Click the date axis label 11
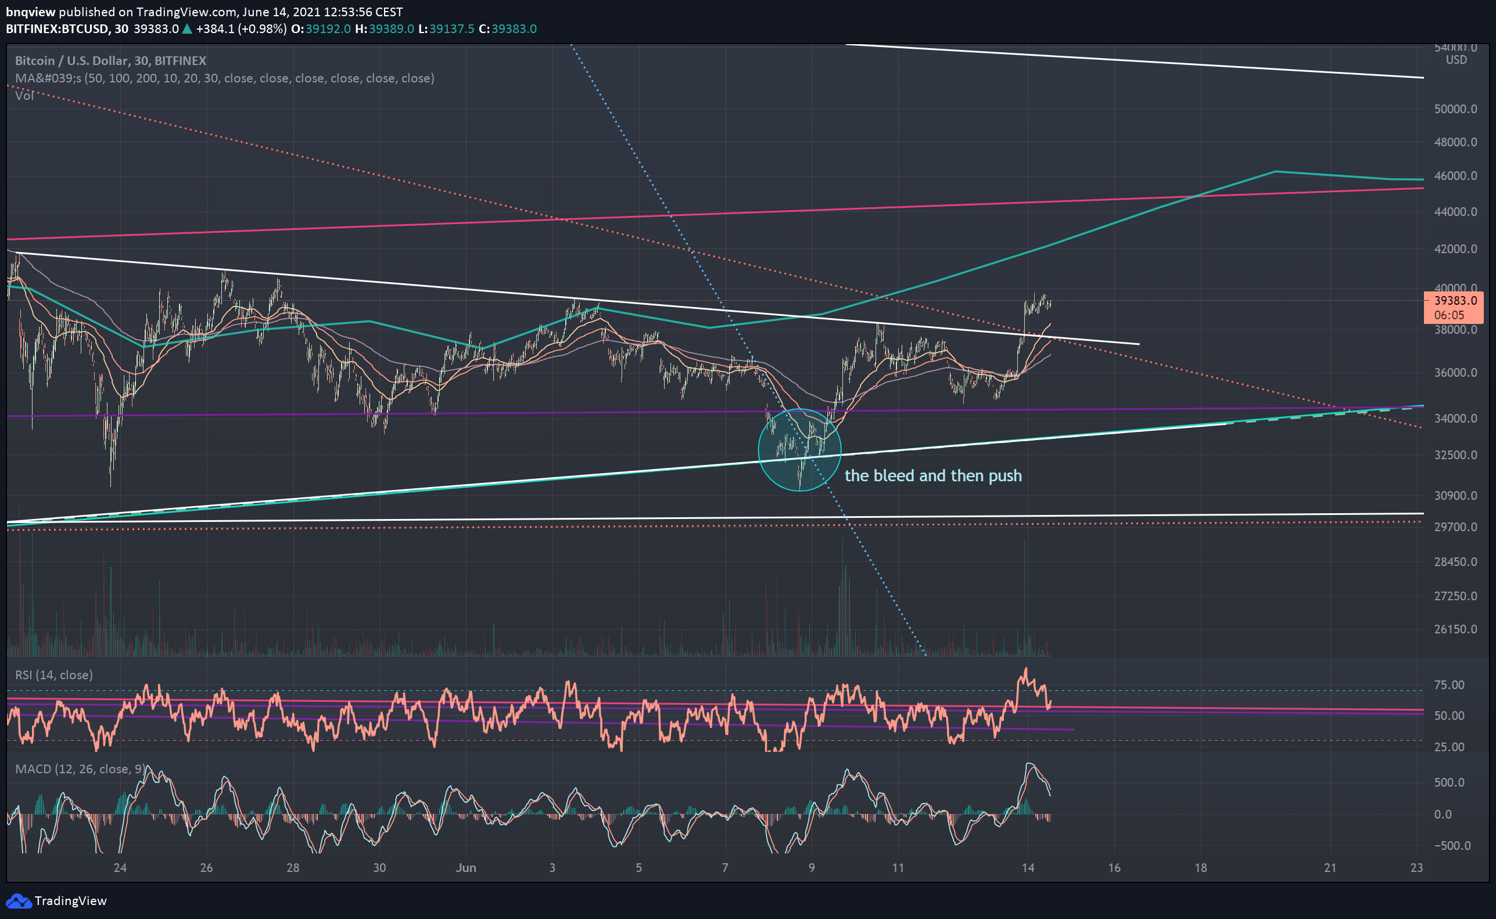1496x919 pixels. [898, 868]
